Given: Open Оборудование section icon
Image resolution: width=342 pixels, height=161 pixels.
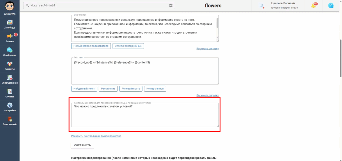Looking at the screenshot, I should (10, 77).
